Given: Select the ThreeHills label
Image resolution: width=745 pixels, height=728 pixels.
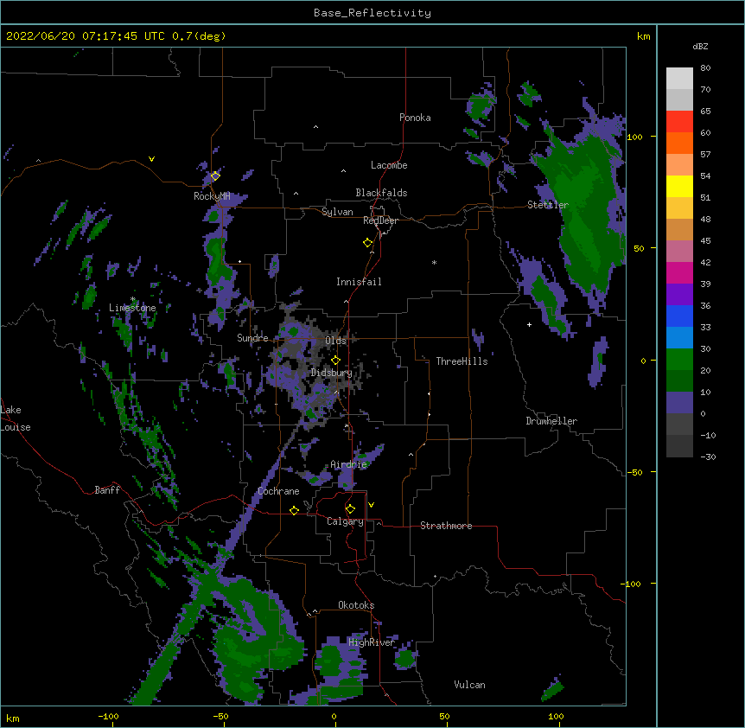Looking at the screenshot, I should point(462,361).
